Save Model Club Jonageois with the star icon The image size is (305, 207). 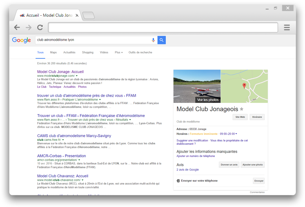pyautogui.click(x=241, y=109)
